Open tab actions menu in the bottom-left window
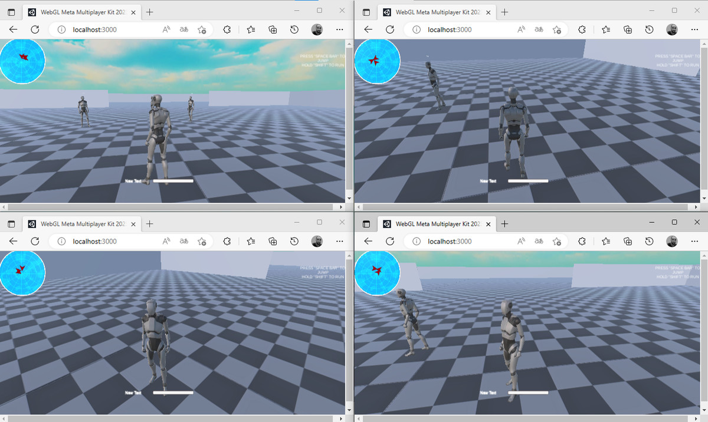Viewport: 708px width, 422px height. (11, 224)
